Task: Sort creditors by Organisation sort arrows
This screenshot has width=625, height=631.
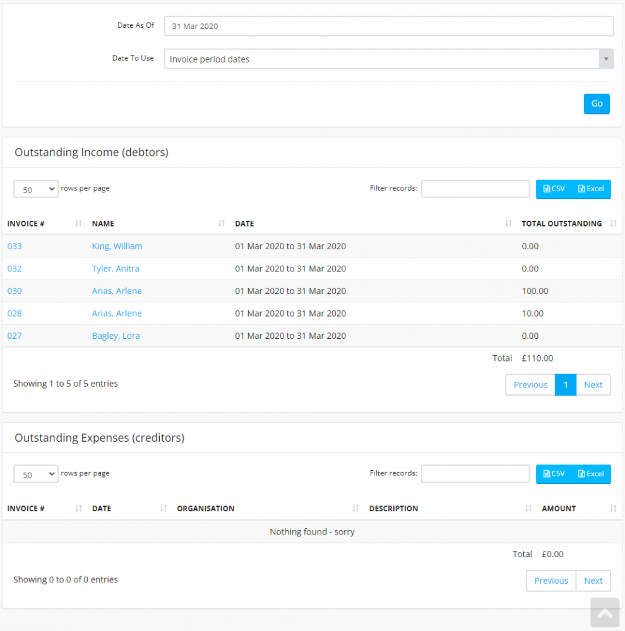Action: click(x=355, y=509)
